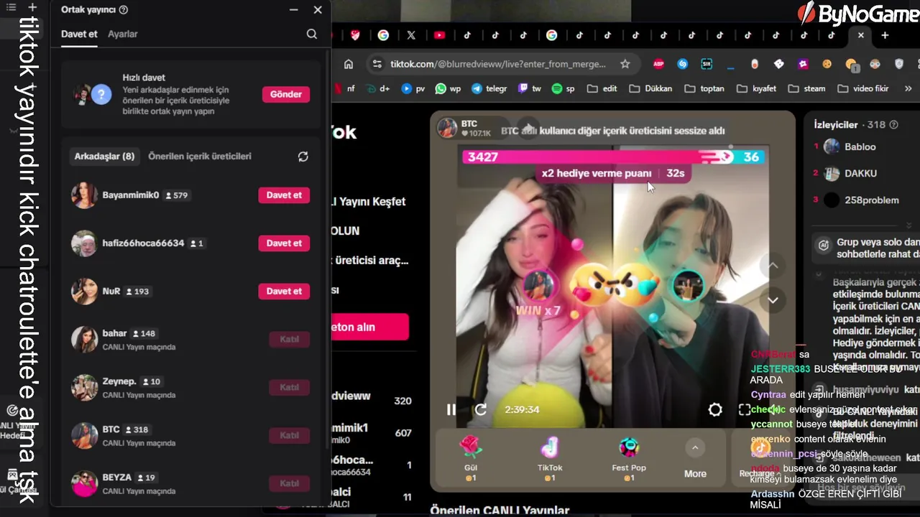Invite Bayanmimik0 with Davet et
920x517 pixels.
pos(284,195)
